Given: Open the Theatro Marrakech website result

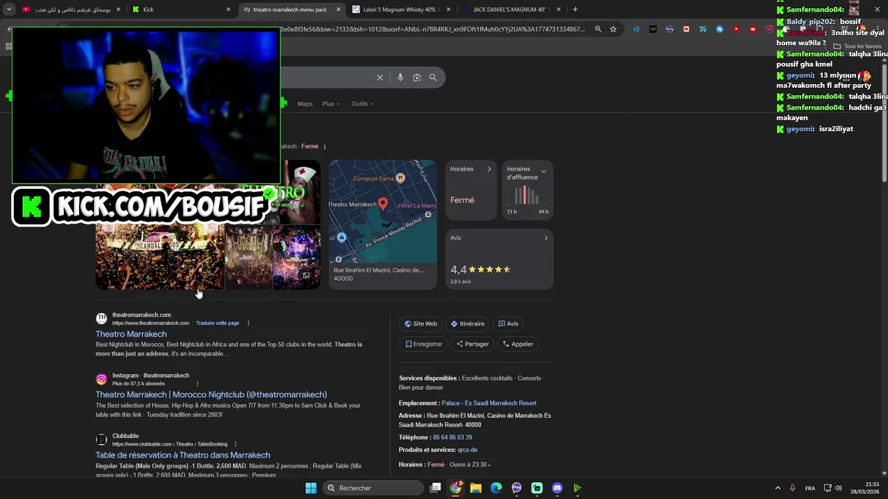Looking at the screenshot, I should [131, 334].
